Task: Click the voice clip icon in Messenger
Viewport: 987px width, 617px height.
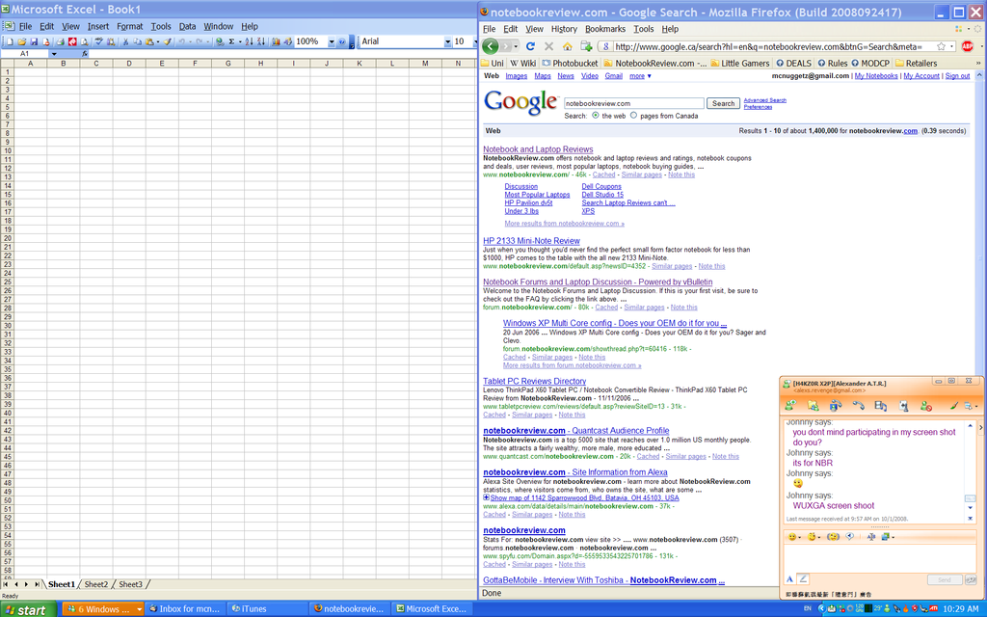Action: tap(850, 536)
